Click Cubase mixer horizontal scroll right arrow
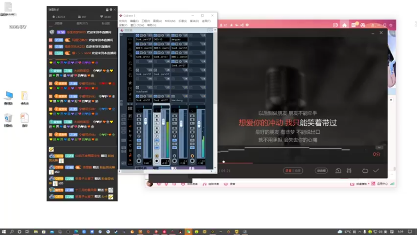 [x=212, y=171]
